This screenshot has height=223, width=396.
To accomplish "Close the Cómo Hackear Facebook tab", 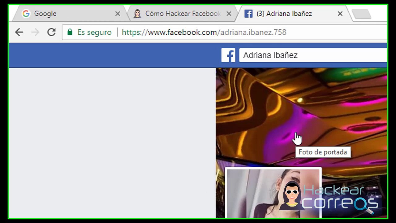I will [x=229, y=14].
